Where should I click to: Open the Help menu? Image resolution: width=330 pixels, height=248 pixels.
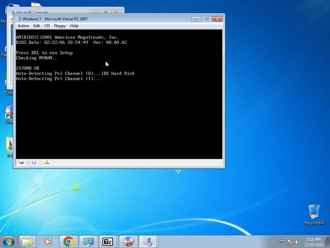coord(74,26)
